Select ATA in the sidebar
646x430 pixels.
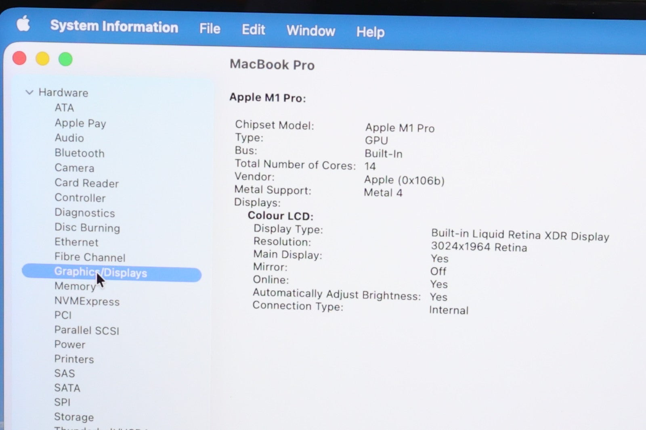[64, 108]
